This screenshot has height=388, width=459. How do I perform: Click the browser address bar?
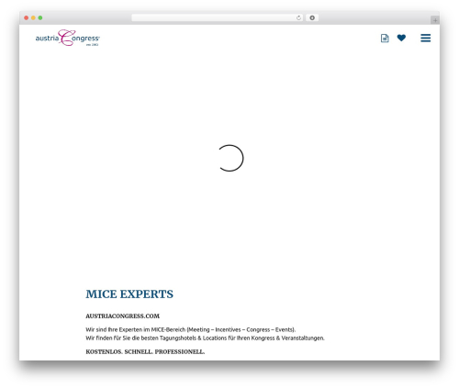coord(218,18)
